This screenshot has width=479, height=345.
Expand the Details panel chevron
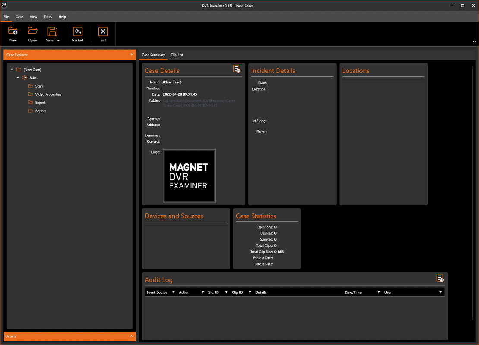(131, 336)
